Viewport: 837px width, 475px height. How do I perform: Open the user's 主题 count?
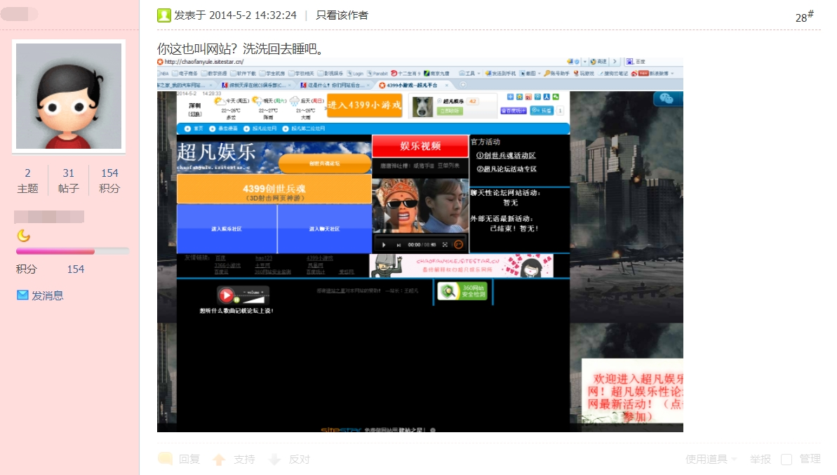tap(27, 180)
